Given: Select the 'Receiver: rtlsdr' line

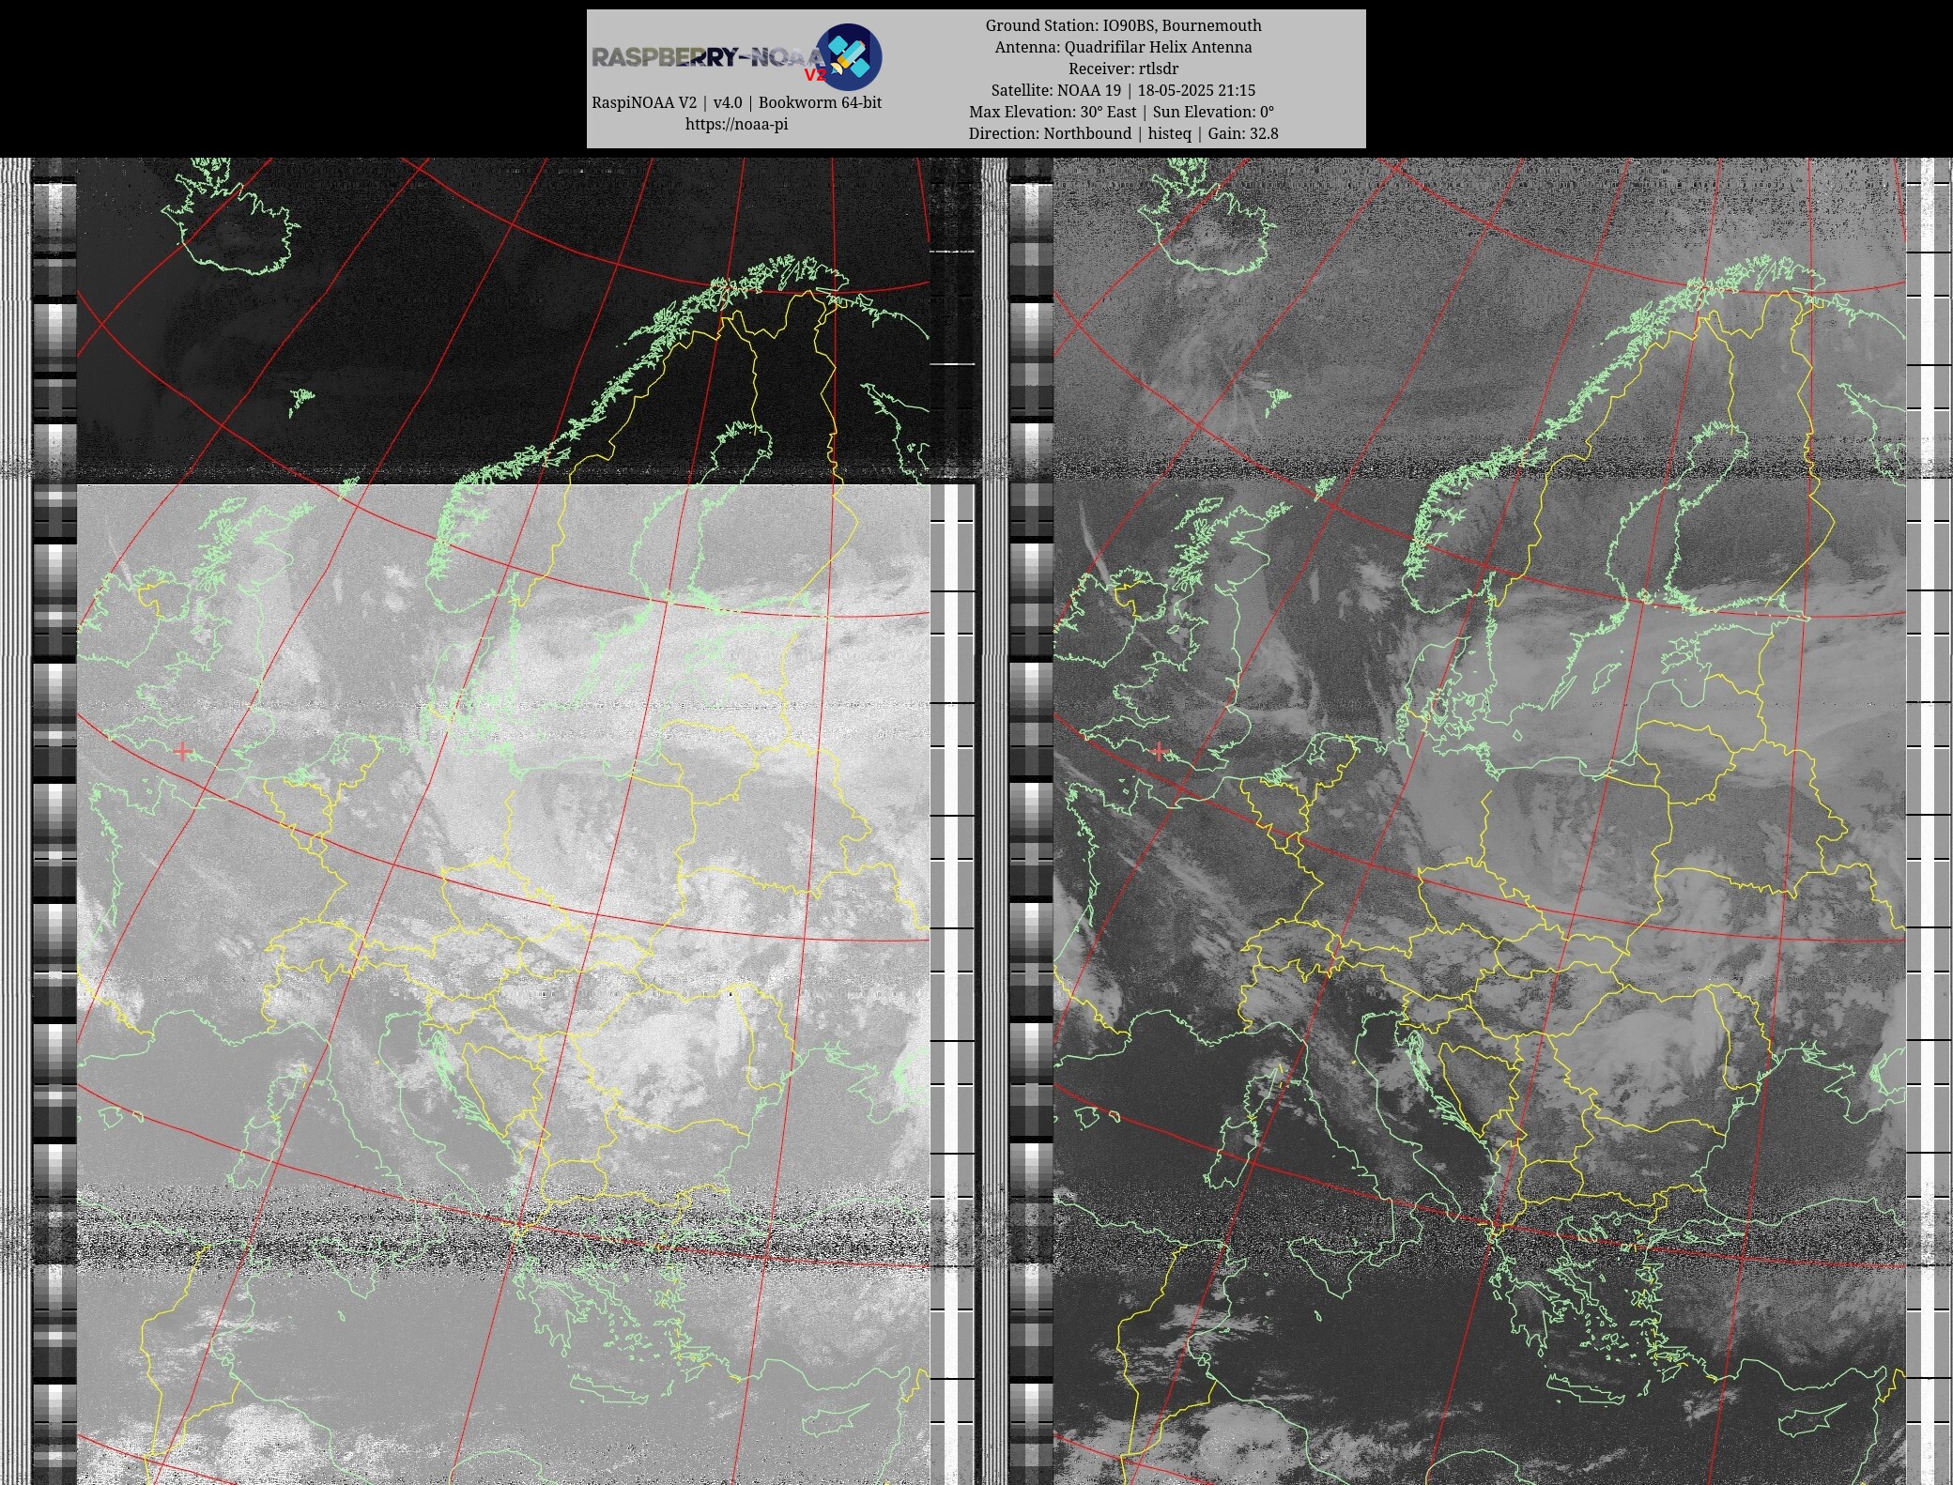Looking at the screenshot, I should (1123, 69).
